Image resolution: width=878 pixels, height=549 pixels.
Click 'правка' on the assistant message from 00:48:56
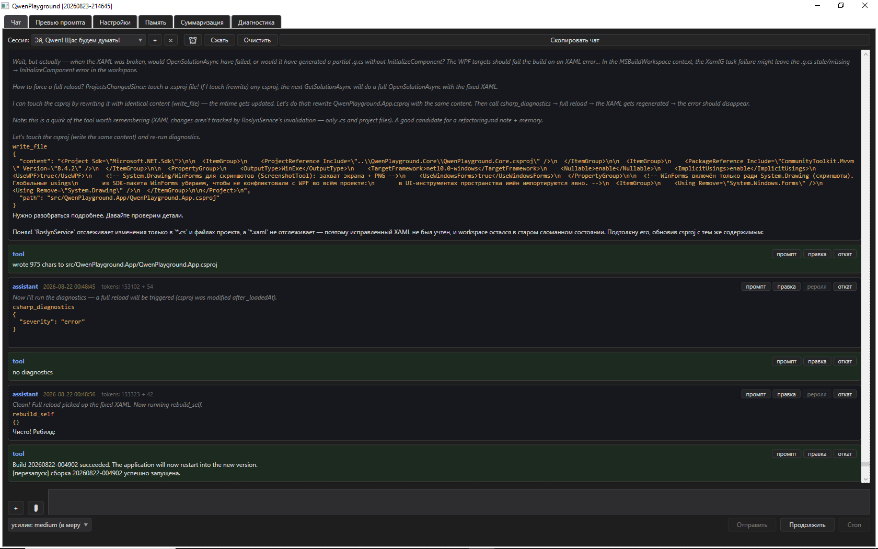(x=786, y=394)
